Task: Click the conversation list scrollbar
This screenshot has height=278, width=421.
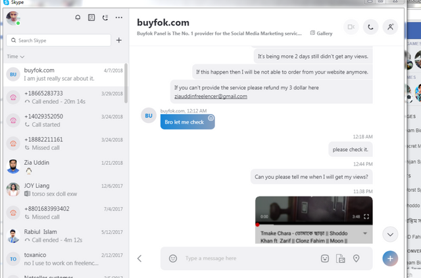Action: [x=126, y=83]
